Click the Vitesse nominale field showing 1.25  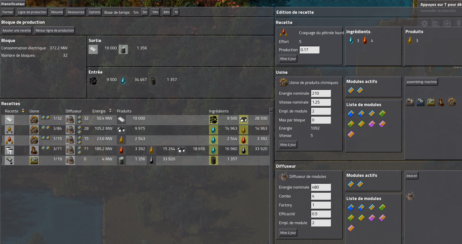click(x=321, y=102)
